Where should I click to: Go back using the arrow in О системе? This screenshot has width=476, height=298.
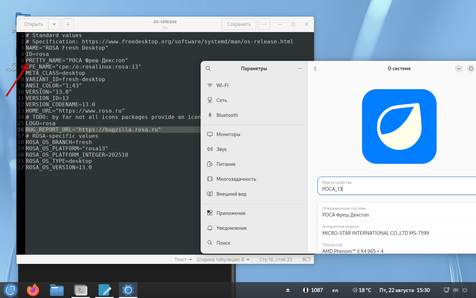click(x=315, y=69)
